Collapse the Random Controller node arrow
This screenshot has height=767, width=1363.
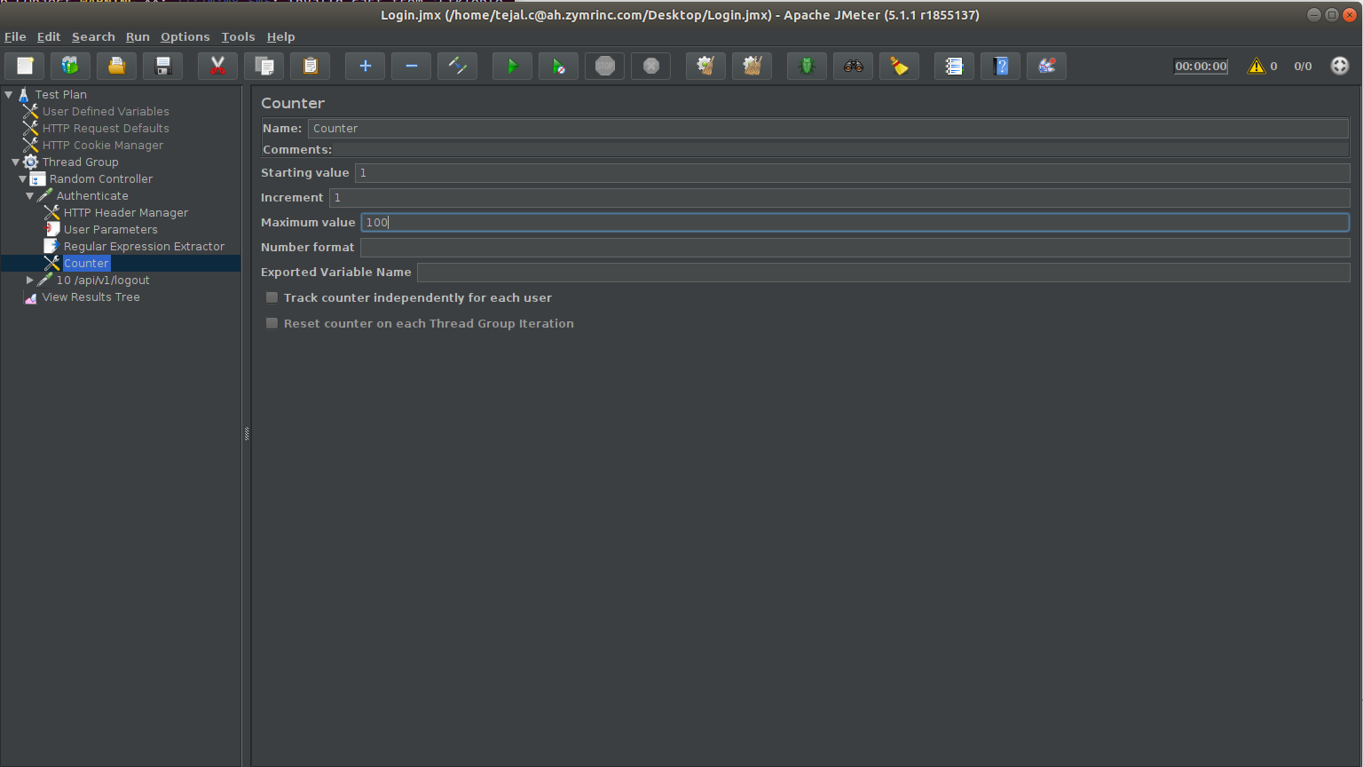pos(23,178)
